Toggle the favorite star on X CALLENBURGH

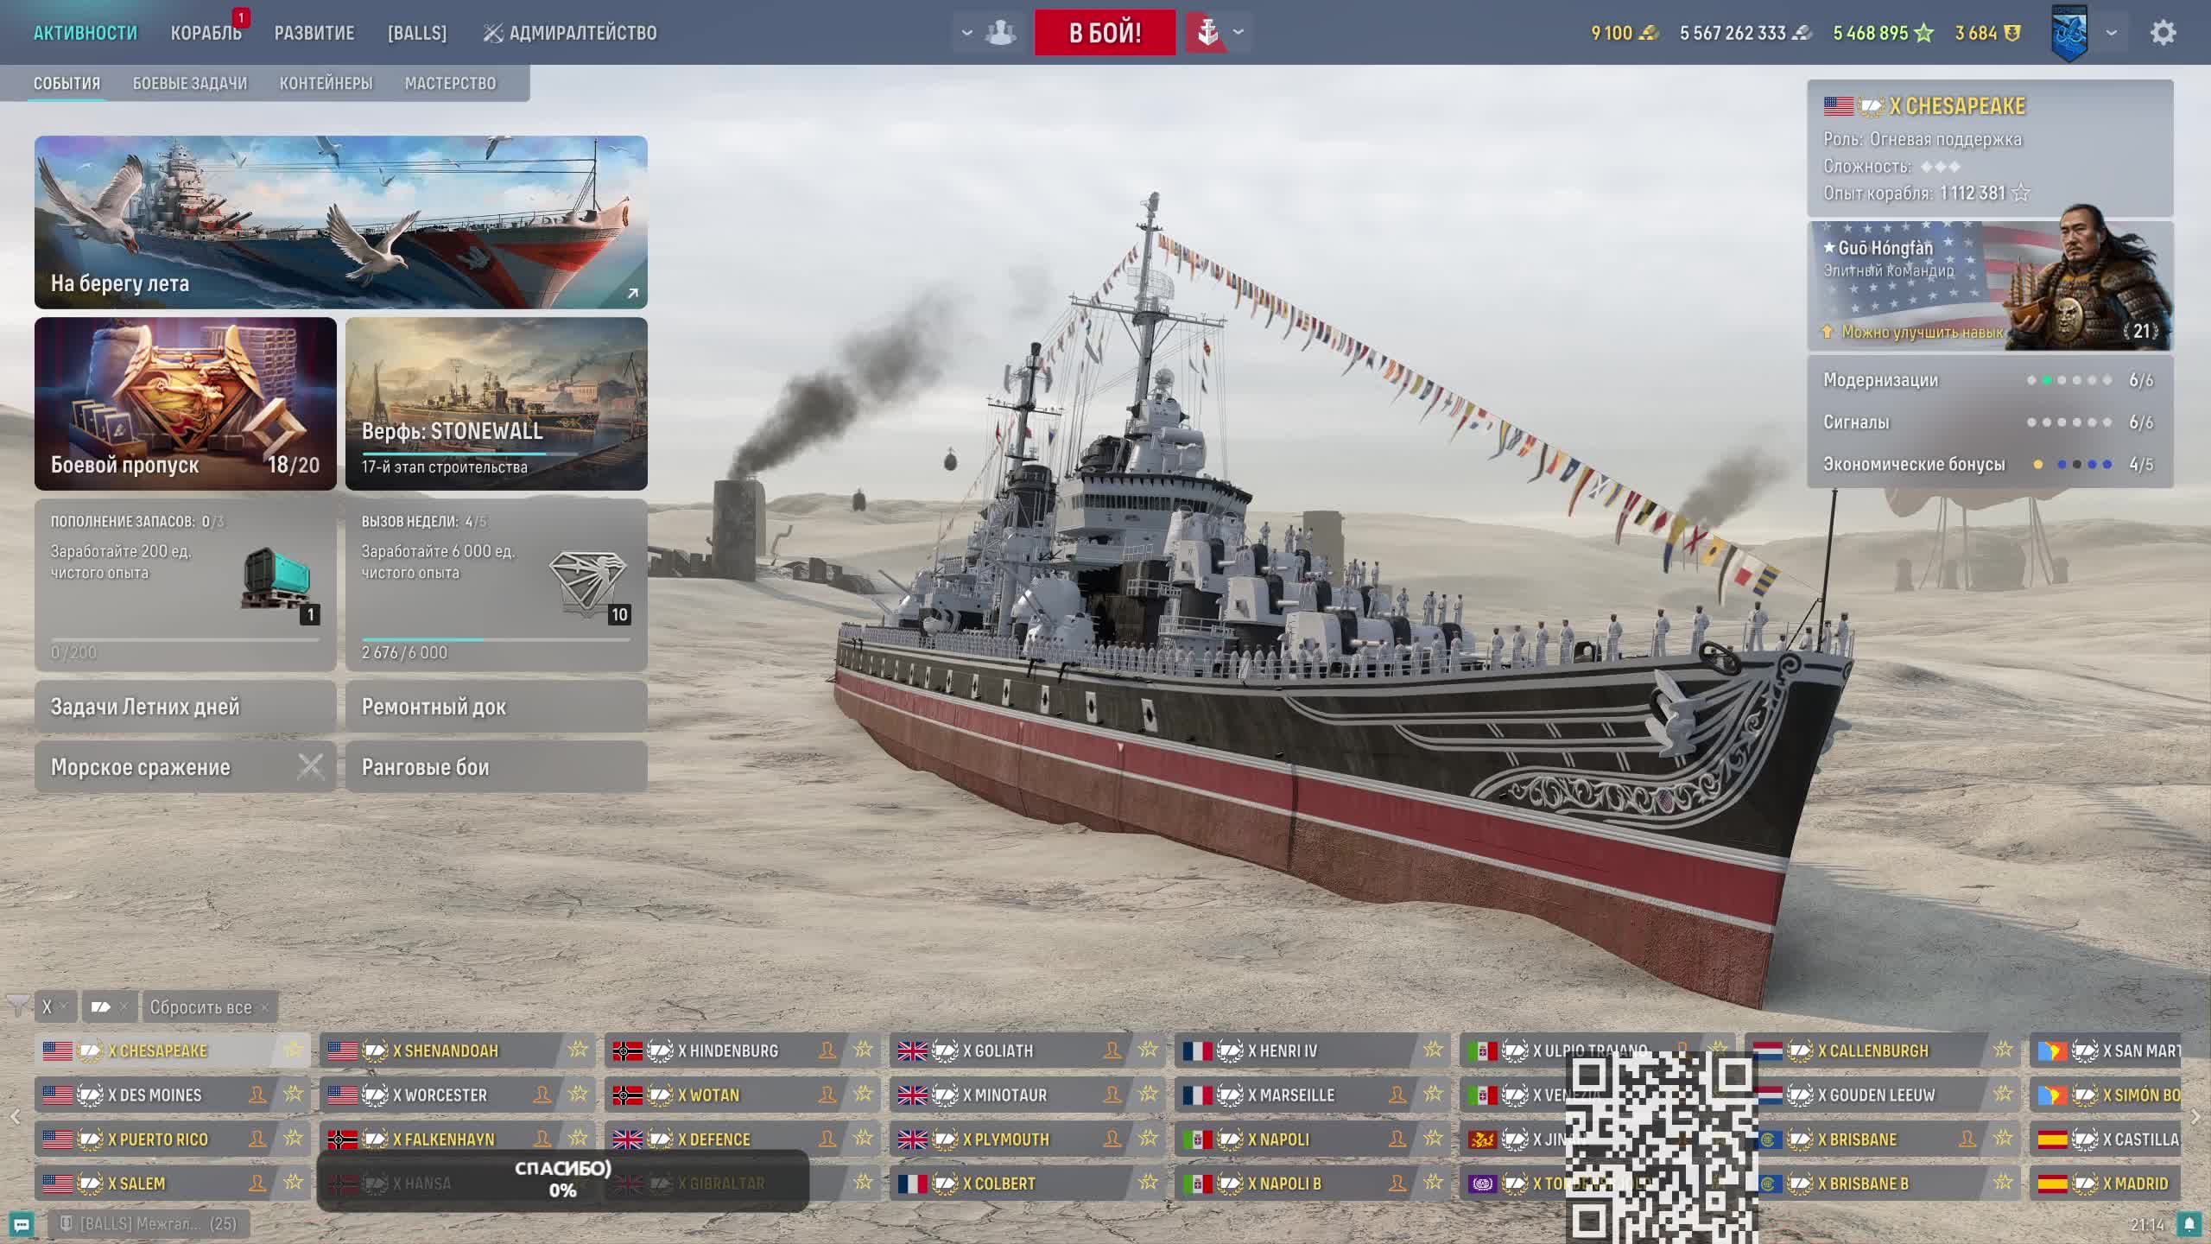click(x=2004, y=1050)
